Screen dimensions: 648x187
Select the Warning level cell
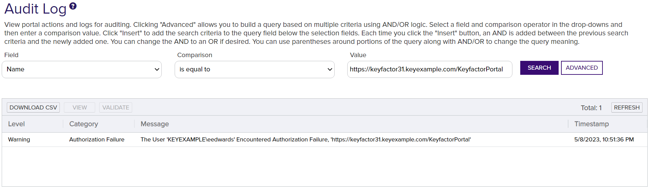pyautogui.click(x=19, y=139)
